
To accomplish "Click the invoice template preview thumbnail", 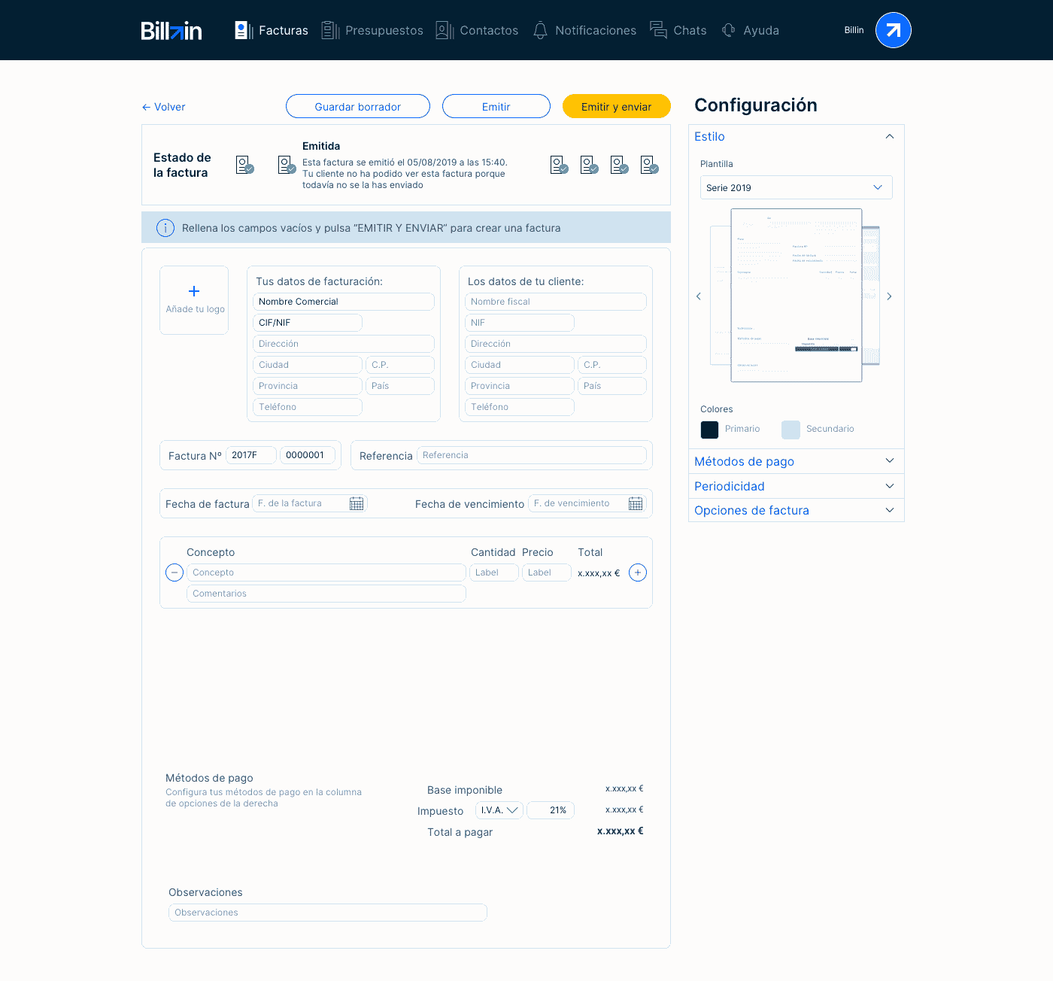I will pyautogui.click(x=797, y=296).
